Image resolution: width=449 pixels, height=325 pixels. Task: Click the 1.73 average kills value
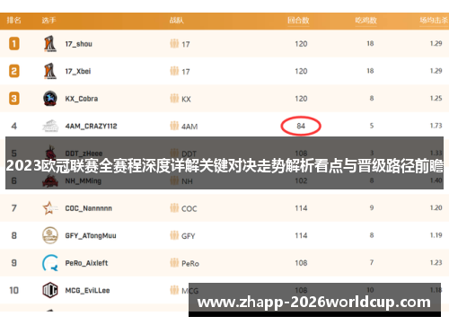point(436,126)
